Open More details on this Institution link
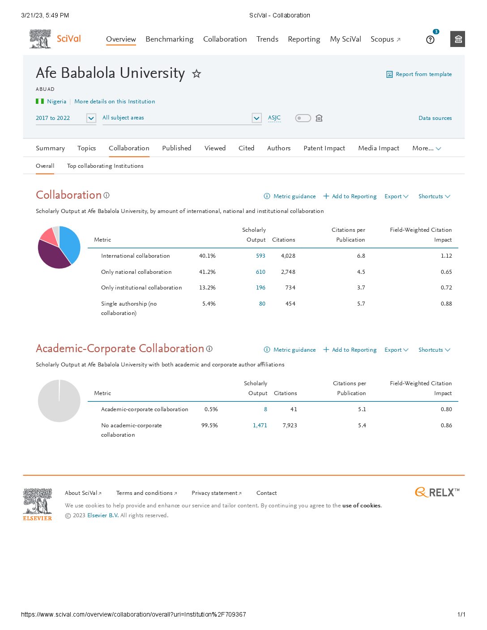This screenshot has height=630, width=487. [115, 102]
